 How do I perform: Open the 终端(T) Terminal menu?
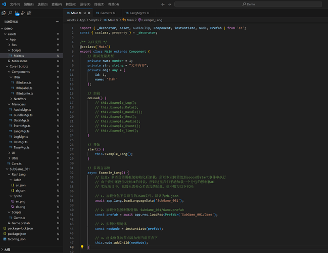(99, 4)
